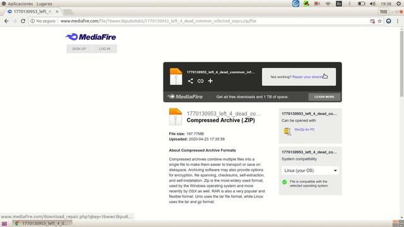Click 'Get ad free downloads and 1 TB of space' text

[252, 96]
